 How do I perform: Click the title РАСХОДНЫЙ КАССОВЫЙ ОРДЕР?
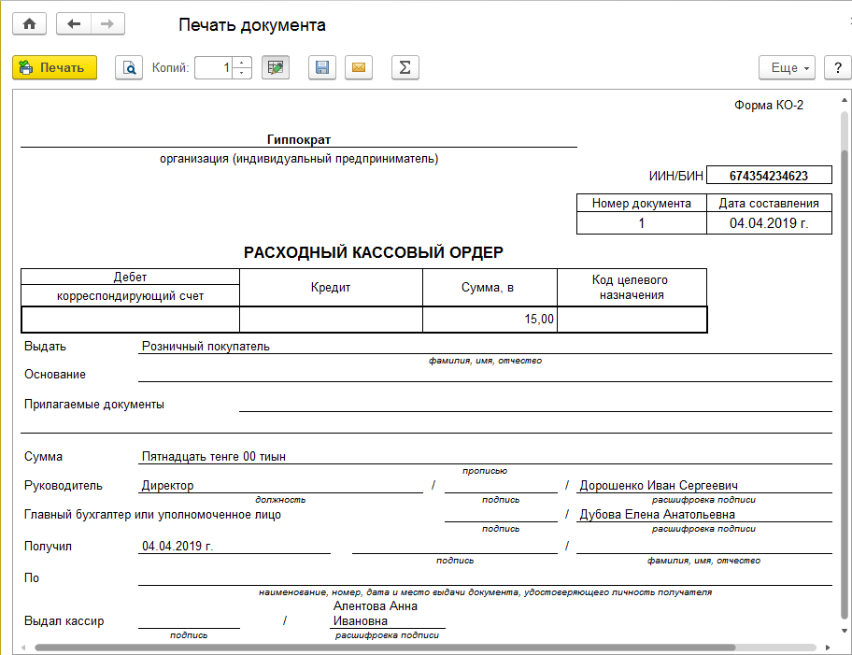374,252
